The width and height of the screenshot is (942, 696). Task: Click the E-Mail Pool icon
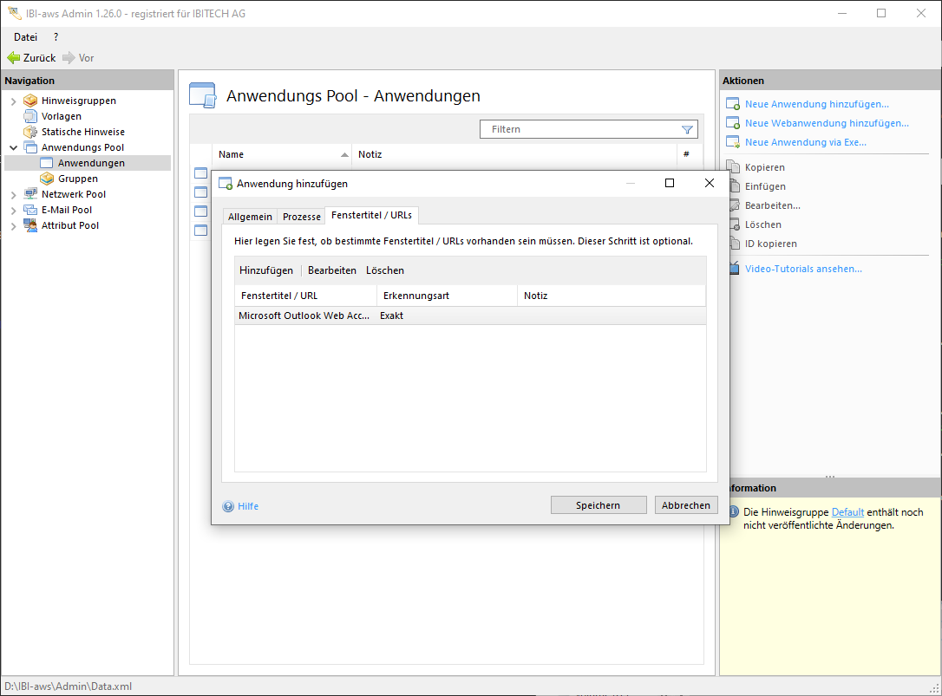point(30,210)
